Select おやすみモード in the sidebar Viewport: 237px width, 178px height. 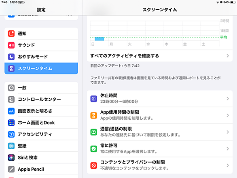click(x=41, y=57)
